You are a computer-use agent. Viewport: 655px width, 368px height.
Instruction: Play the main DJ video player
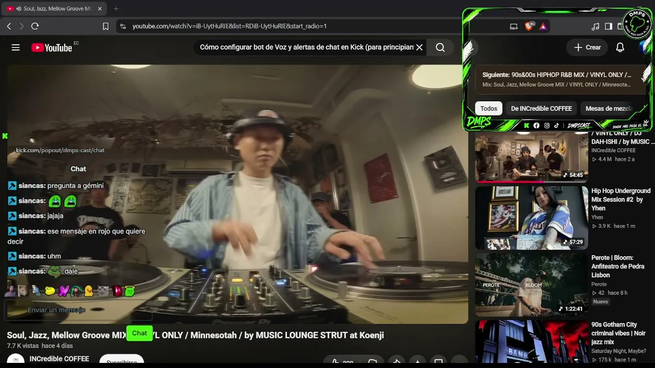[237, 194]
